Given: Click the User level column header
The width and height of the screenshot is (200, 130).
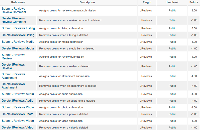Looking at the screenshot, I should [x=172, y=2].
